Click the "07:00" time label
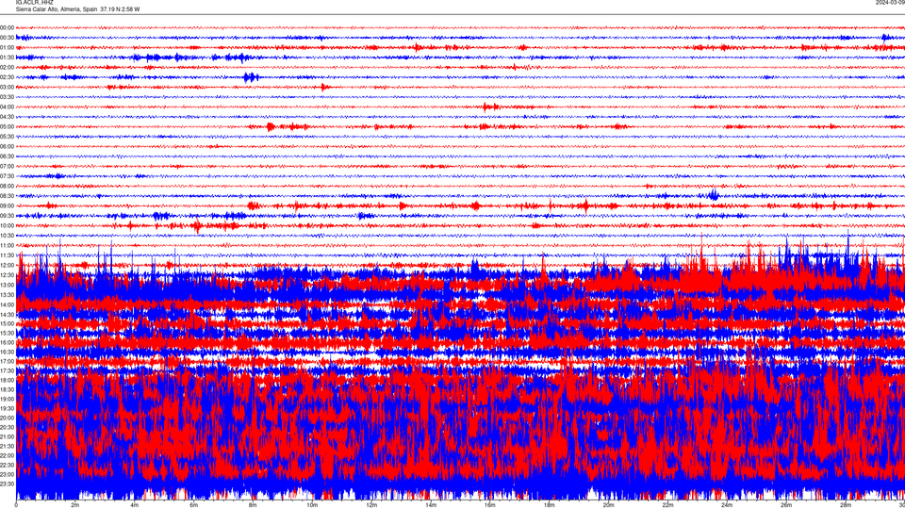This screenshot has height=509, width=905. [x=7, y=166]
